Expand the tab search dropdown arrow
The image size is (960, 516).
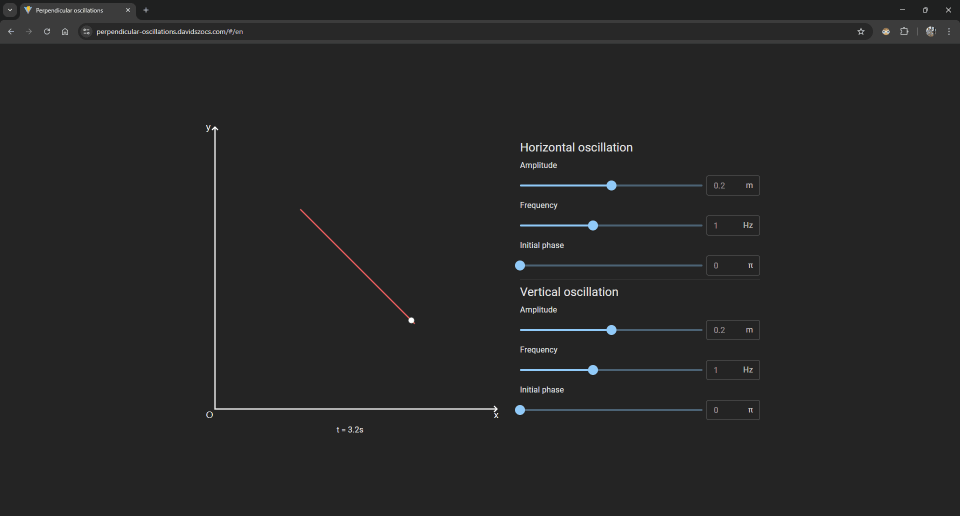tap(10, 10)
